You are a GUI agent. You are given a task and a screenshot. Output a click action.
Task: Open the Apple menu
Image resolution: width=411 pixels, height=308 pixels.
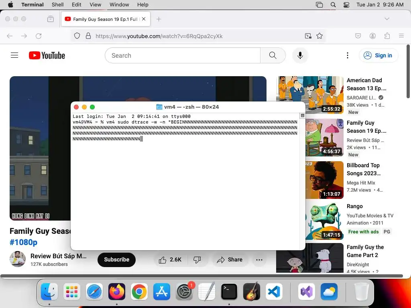click(10, 5)
